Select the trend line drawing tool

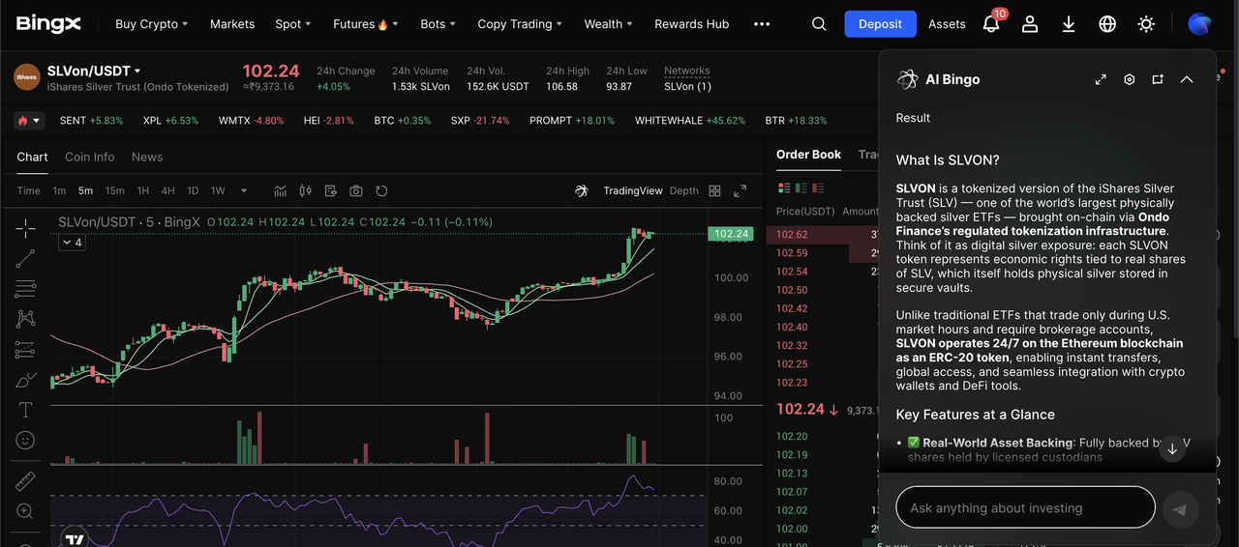(26, 258)
